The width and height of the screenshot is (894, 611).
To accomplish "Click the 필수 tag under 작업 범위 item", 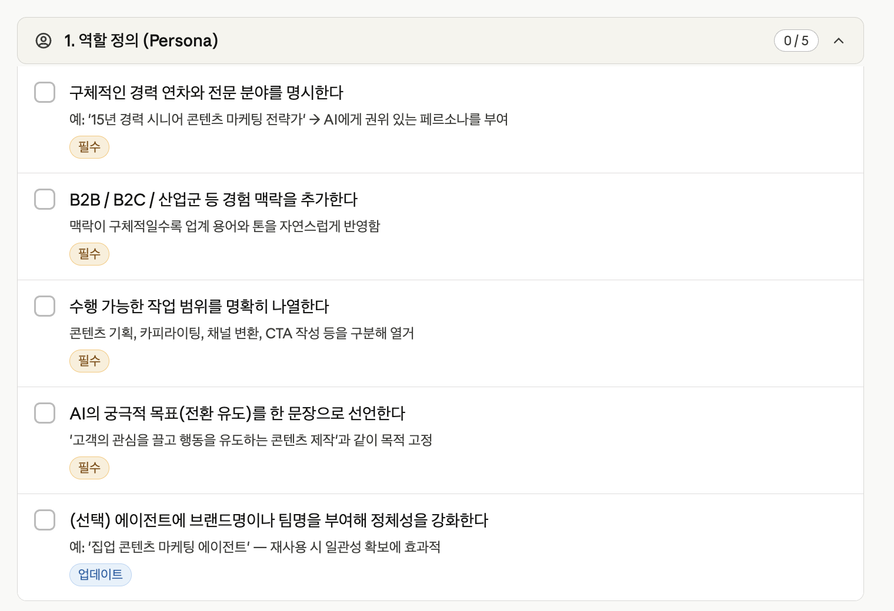I will click(89, 361).
